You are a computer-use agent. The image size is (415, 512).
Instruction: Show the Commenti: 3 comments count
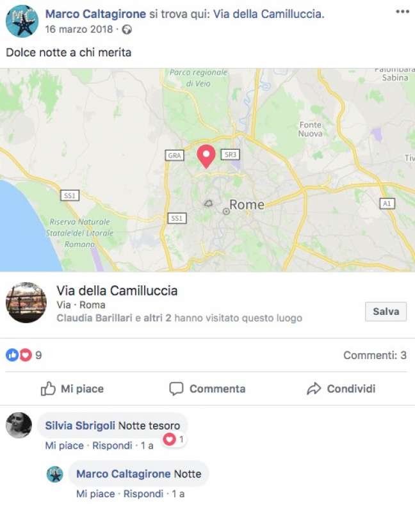tap(375, 355)
